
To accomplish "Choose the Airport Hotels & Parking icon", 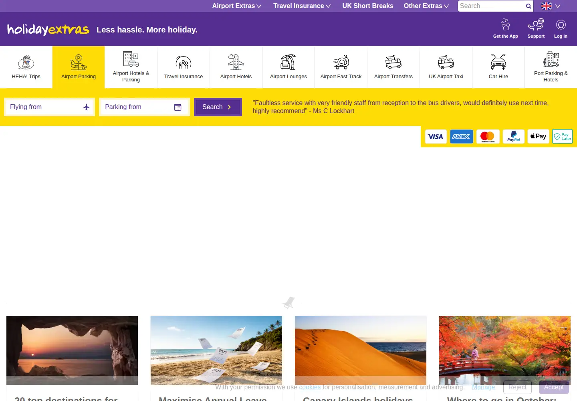I will pyautogui.click(x=131, y=59).
